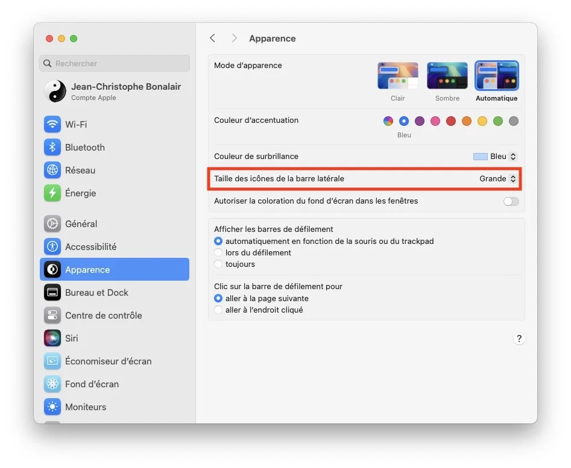Open the Siri settings pane
This screenshot has width=571, height=468.
point(72,338)
